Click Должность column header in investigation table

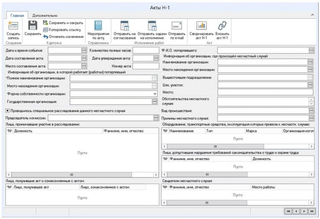point(58,131)
